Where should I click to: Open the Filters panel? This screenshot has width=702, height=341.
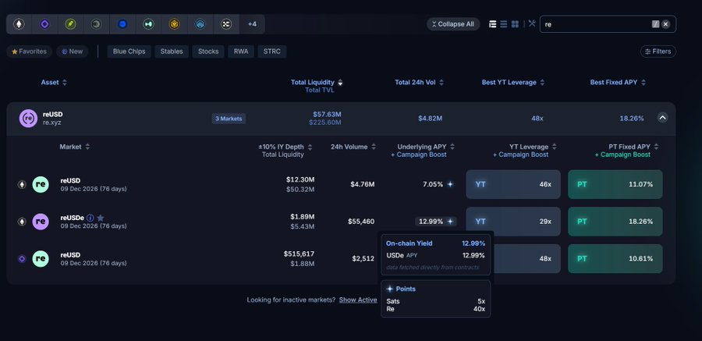tap(658, 52)
